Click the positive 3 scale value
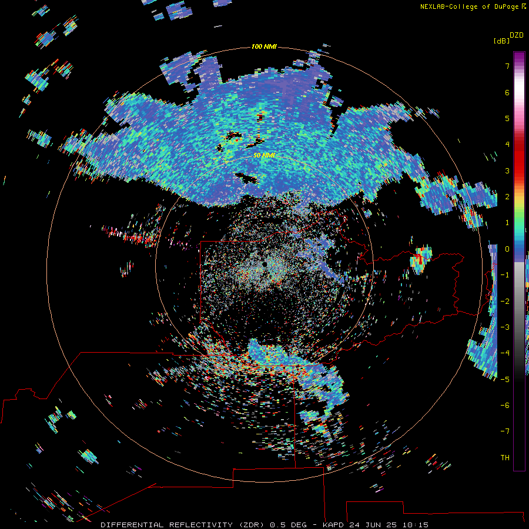Image resolution: width=529 pixels, height=529 pixels. [x=507, y=170]
